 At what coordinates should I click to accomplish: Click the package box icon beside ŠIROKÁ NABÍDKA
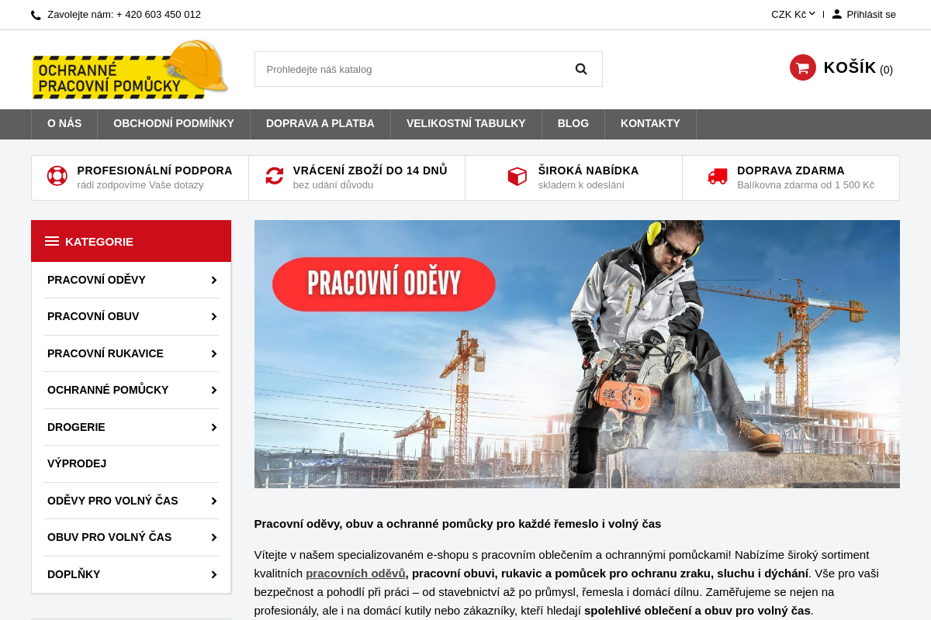coord(517,176)
